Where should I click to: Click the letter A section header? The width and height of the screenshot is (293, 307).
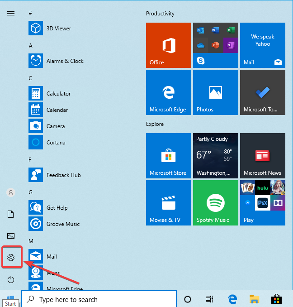[30, 45]
